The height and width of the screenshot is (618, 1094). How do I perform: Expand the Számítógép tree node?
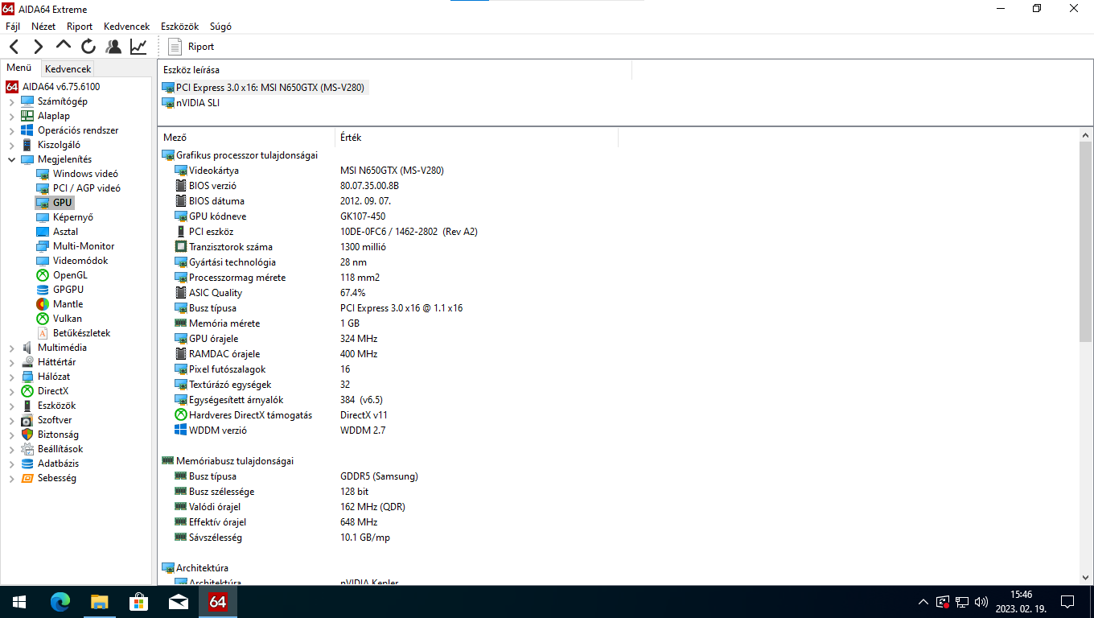(12, 101)
